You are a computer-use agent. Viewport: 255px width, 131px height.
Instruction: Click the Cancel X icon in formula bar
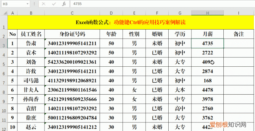44,4
